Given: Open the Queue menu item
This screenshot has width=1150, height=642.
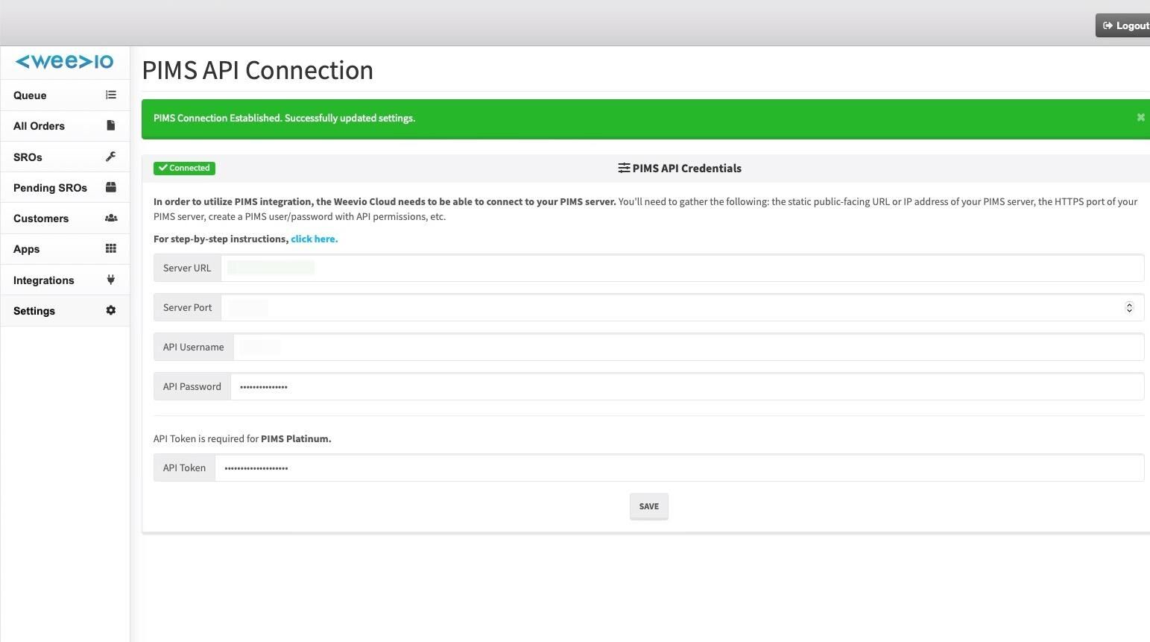Looking at the screenshot, I should coord(65,95).
